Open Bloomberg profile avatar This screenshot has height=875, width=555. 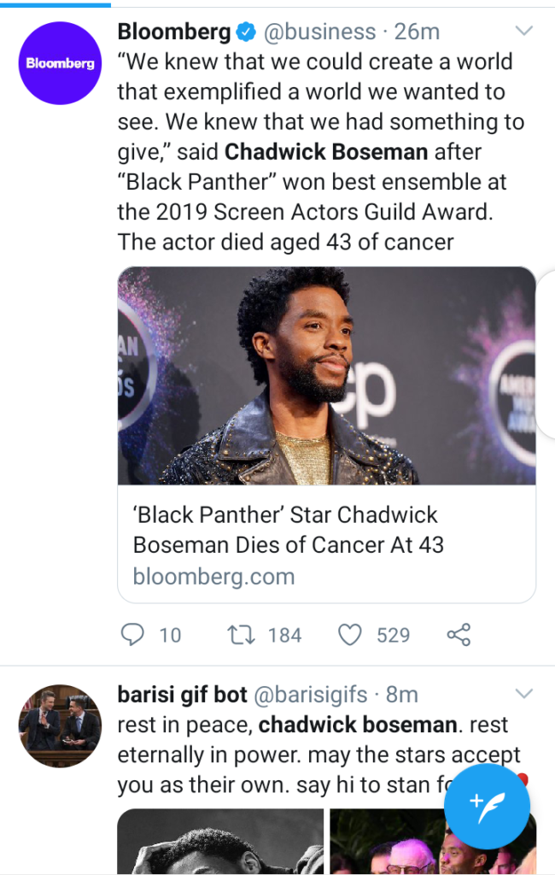(61, 63)
